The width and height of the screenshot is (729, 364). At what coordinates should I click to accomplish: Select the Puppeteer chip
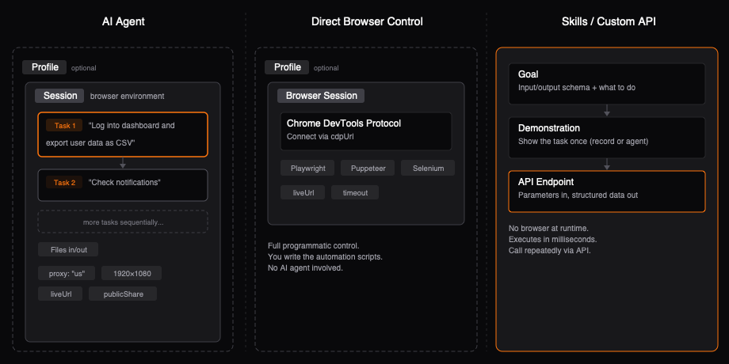[x=368, y=168]
